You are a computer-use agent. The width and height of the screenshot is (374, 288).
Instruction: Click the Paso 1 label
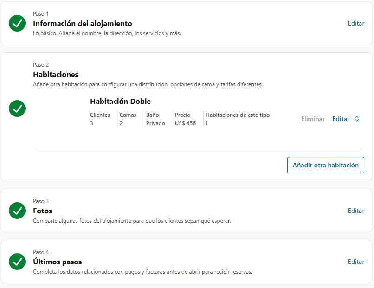41,14
